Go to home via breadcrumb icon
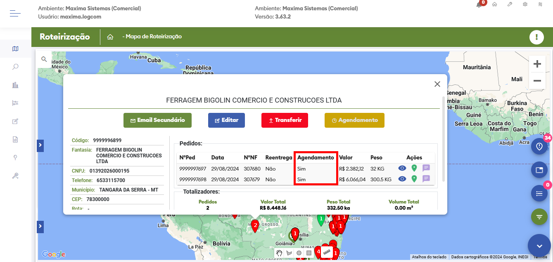 click(110, 37)
